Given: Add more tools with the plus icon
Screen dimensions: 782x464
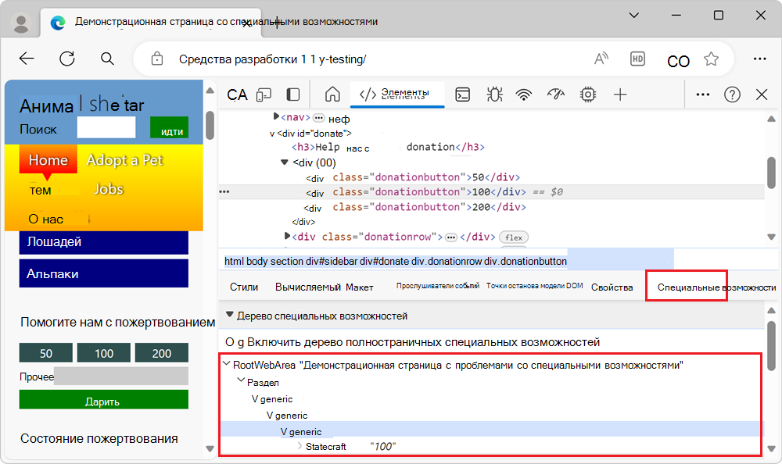Looking at the screenshot, I should point(620,95).
